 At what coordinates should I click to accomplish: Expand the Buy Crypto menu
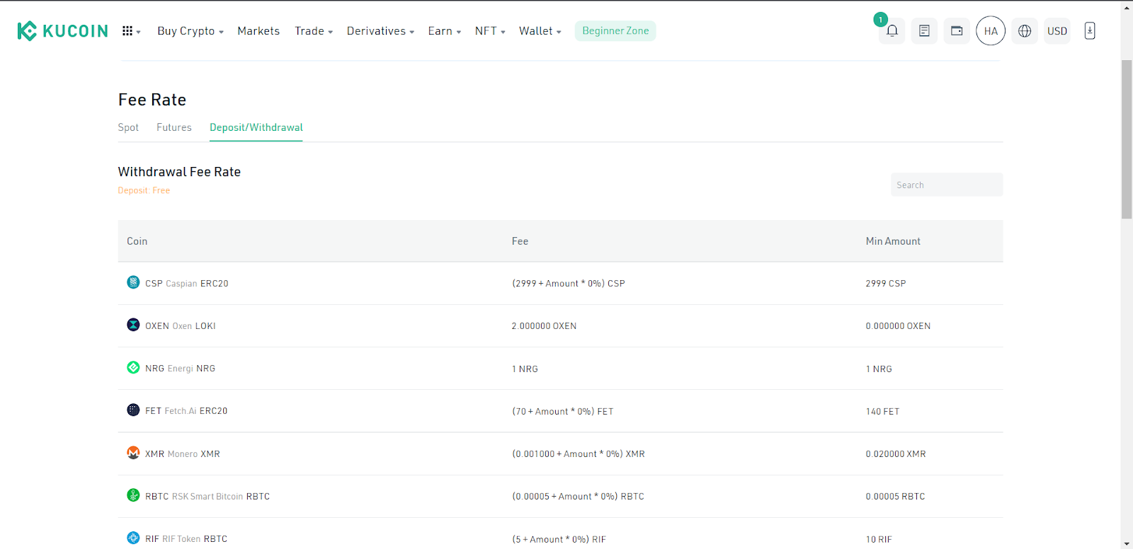[190, 31]
